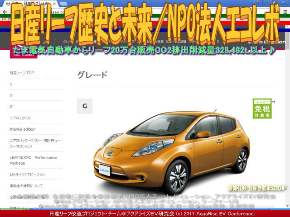
Task: Click the scrollbar down arrow
Action: 288,206
